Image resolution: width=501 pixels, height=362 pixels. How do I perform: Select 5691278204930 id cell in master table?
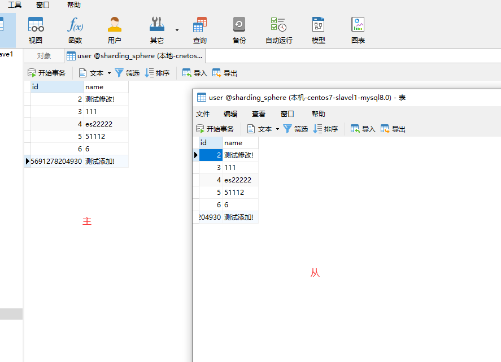(x=57, y=162)
